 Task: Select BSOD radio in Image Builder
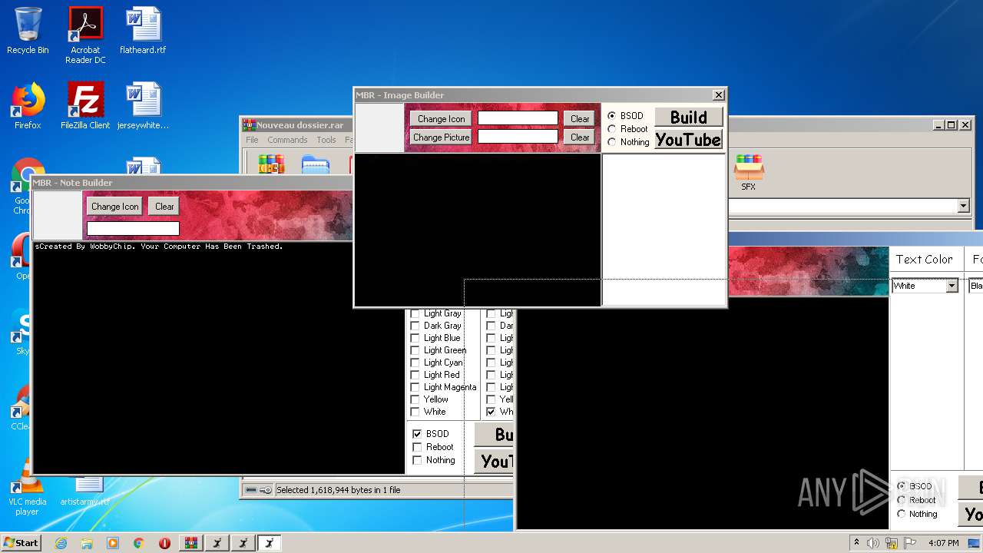pyautogui.click(x=612, y=116)
